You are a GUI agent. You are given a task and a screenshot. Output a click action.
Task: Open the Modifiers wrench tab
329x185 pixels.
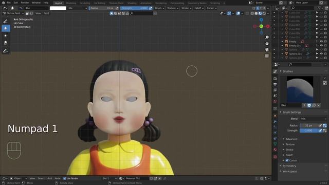click(x=275, y=121)
